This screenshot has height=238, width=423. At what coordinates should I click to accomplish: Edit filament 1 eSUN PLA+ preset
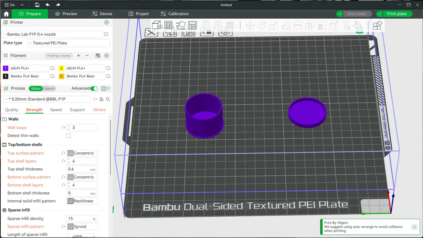pyautogui.click(x=52, y=68)
